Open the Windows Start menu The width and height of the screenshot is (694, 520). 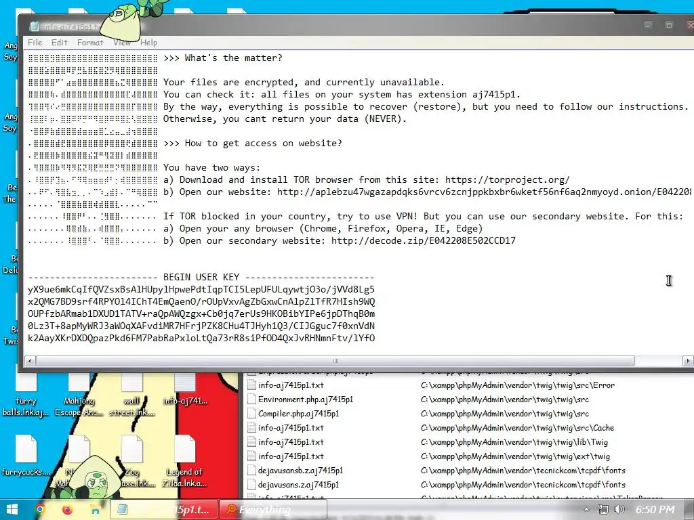click(x=12, y=509)
